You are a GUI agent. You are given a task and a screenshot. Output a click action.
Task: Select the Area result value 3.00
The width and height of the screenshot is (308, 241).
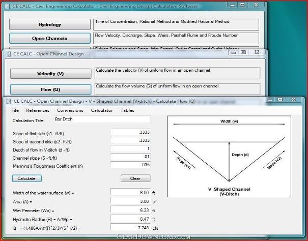pyautogui.click(x=130, y=201)
